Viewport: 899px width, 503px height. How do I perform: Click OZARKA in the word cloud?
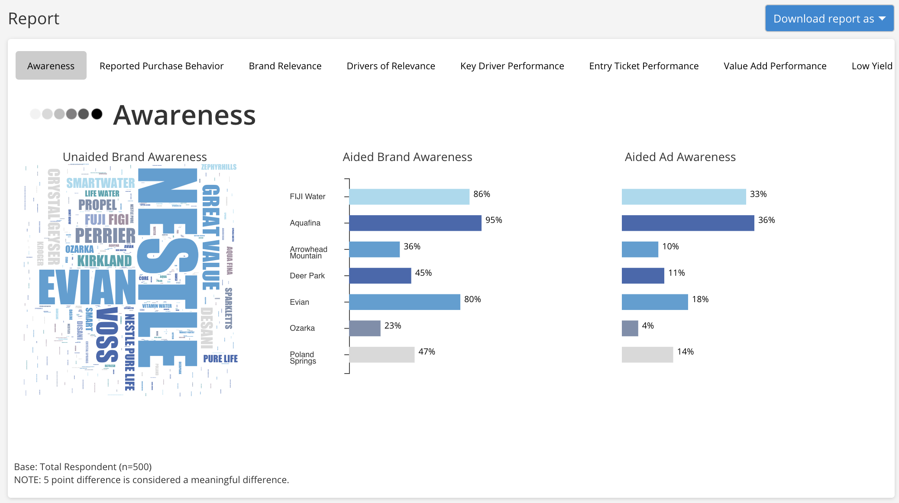click(79, 249)
